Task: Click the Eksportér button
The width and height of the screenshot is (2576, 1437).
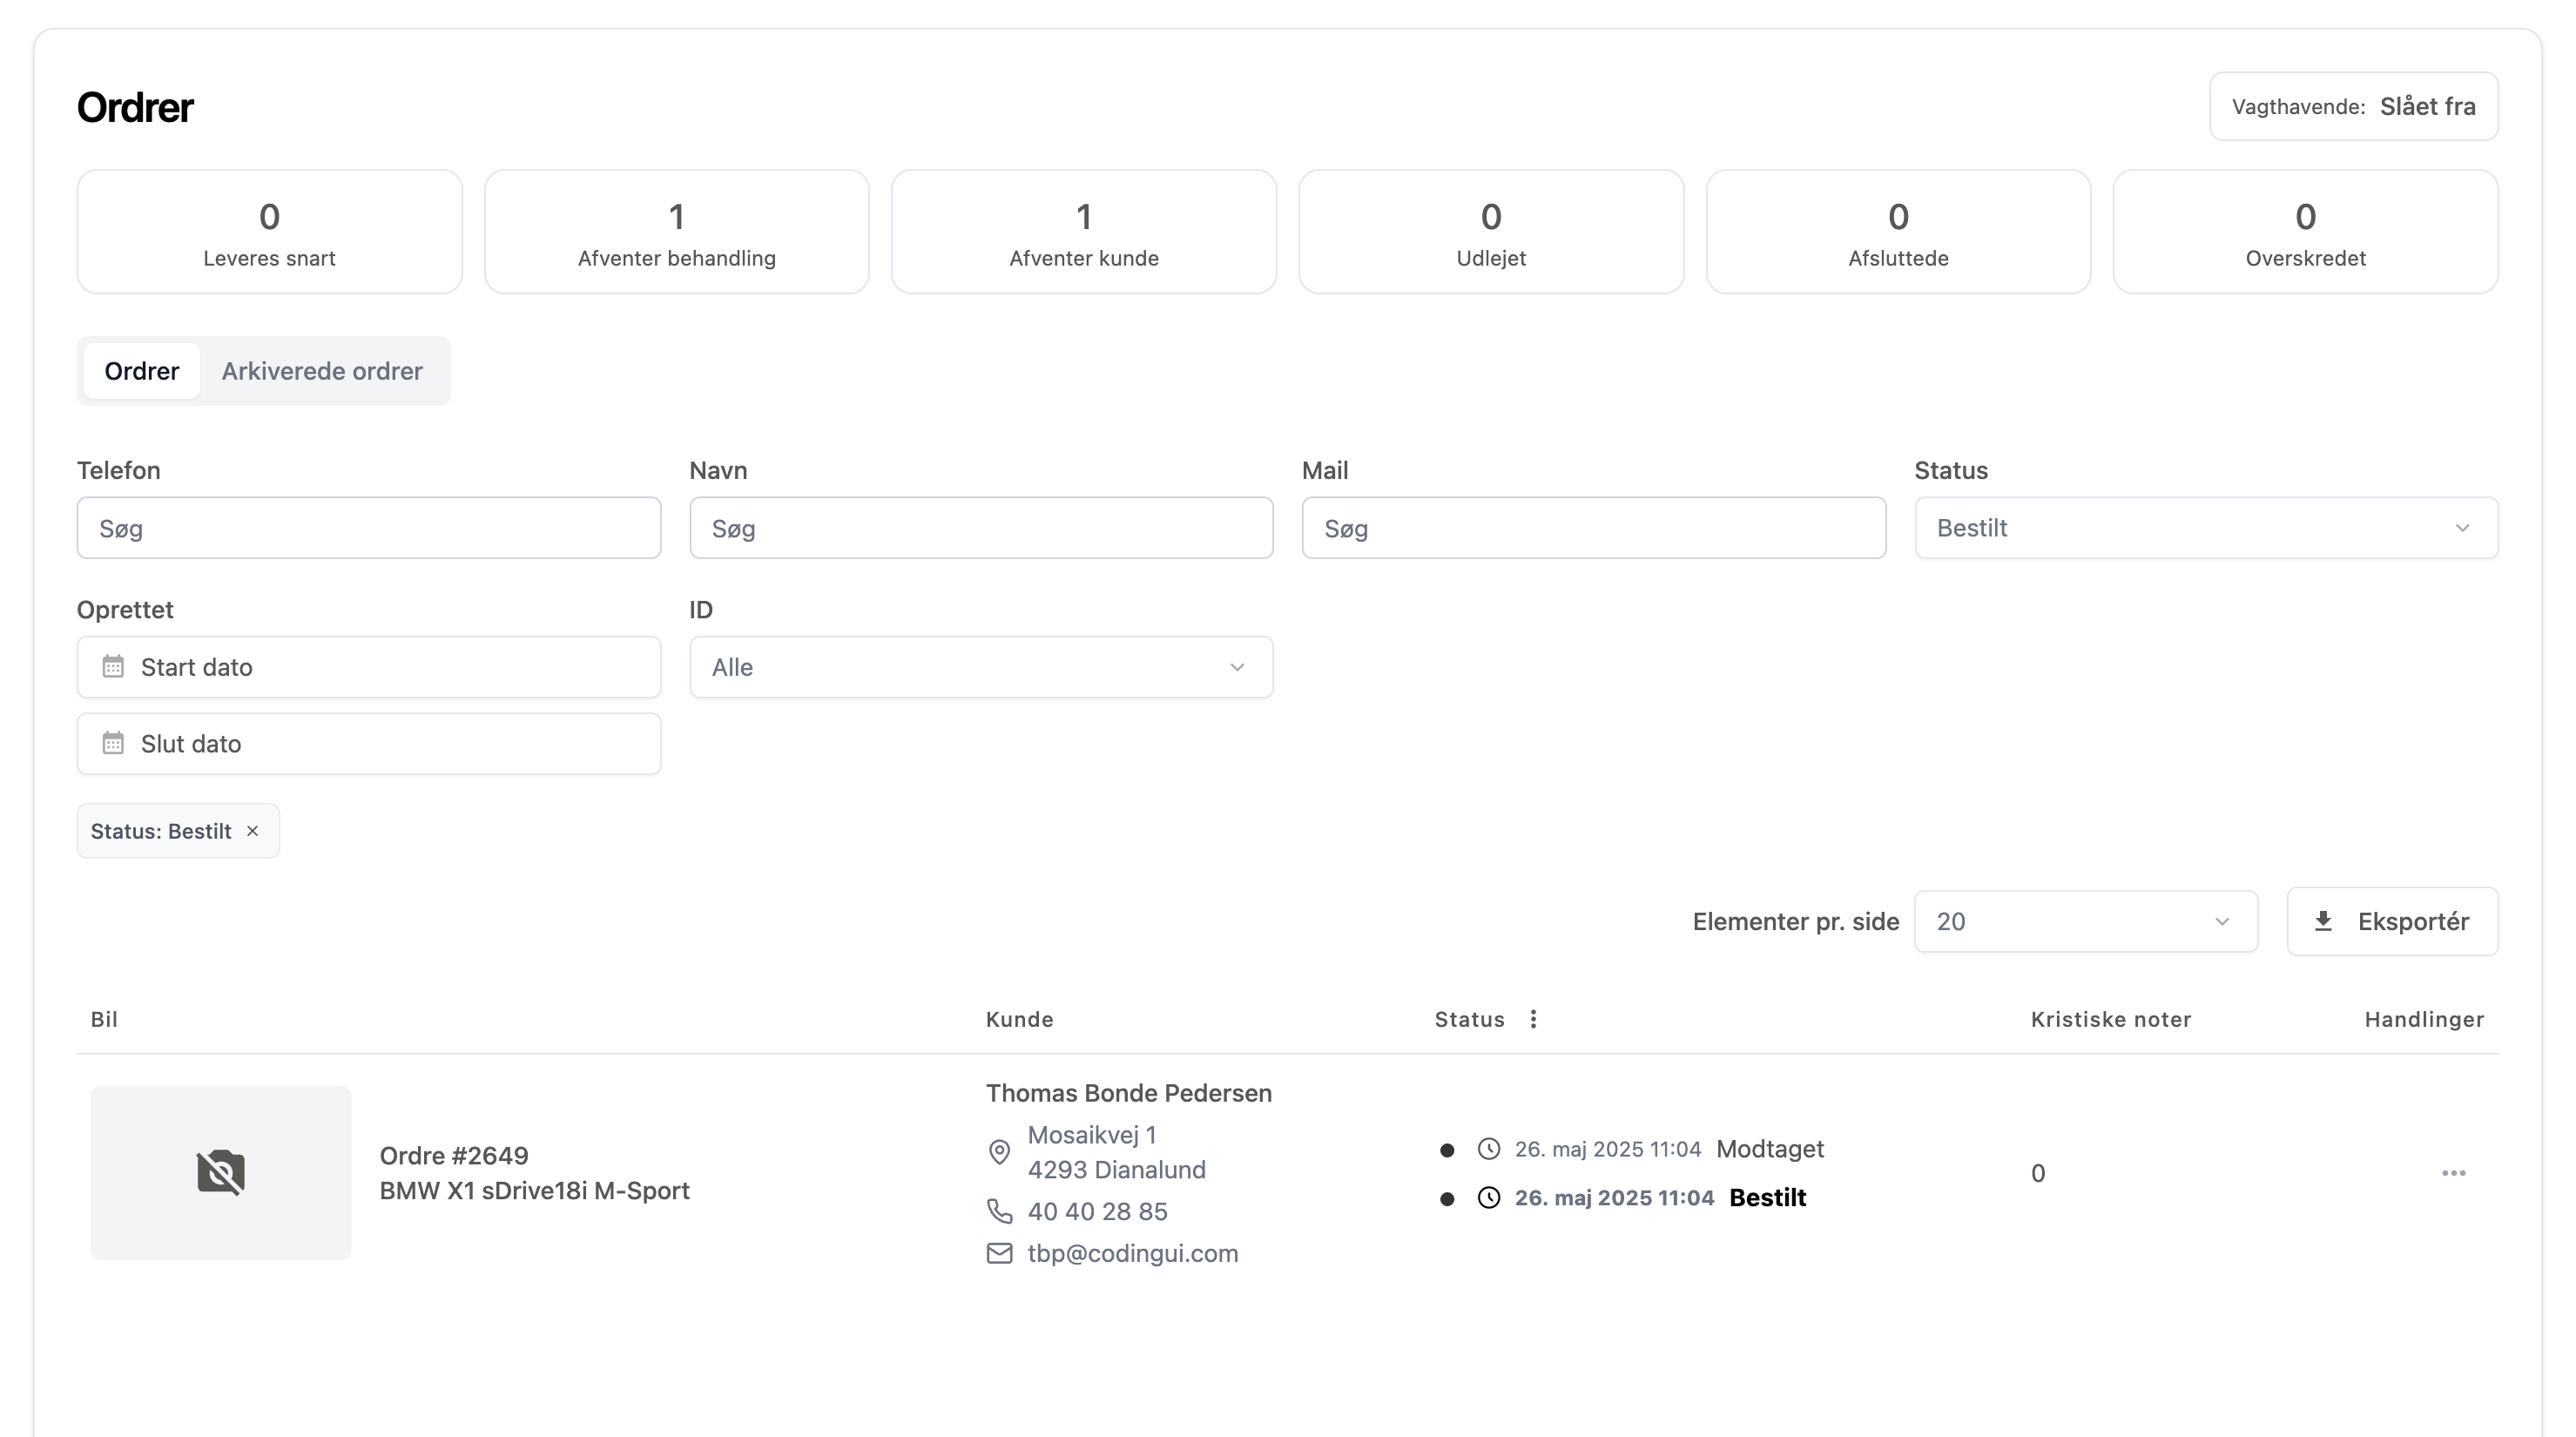Action: pos(2392,922)
